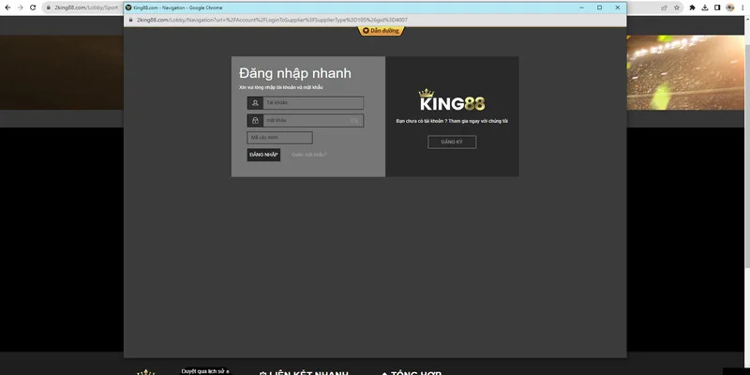Click the King88 crown logo

452,100
